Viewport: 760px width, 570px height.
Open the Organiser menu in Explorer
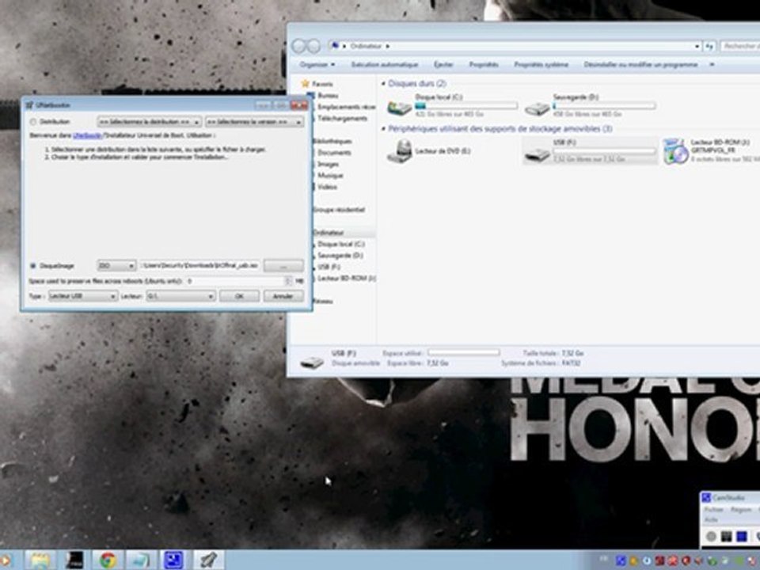[x=317, y=64]
